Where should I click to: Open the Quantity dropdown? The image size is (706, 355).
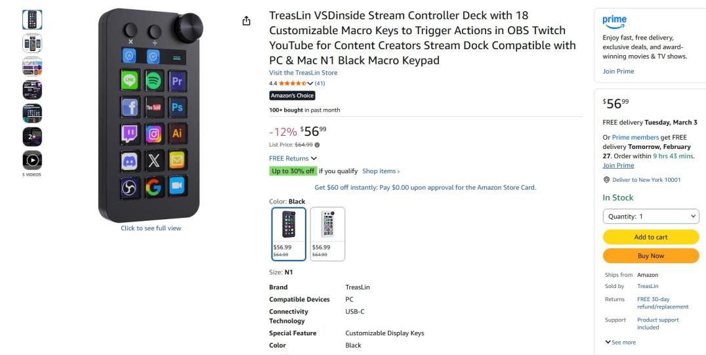(651, 217)
